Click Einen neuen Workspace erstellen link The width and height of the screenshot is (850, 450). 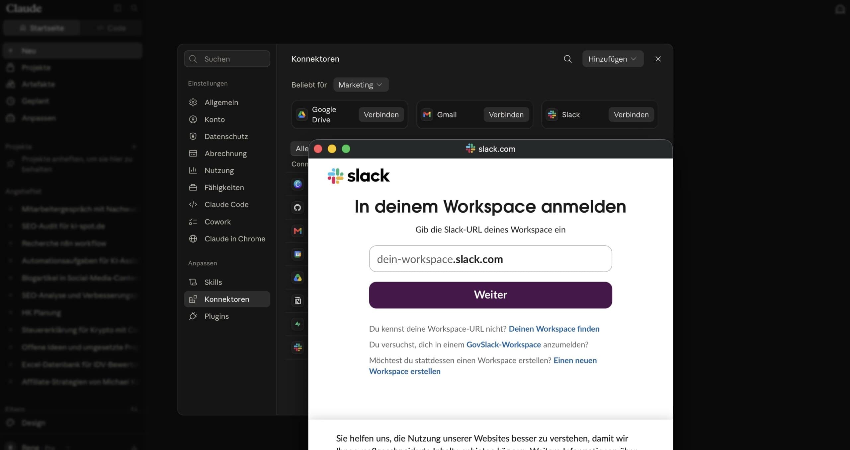coord(483,366)
